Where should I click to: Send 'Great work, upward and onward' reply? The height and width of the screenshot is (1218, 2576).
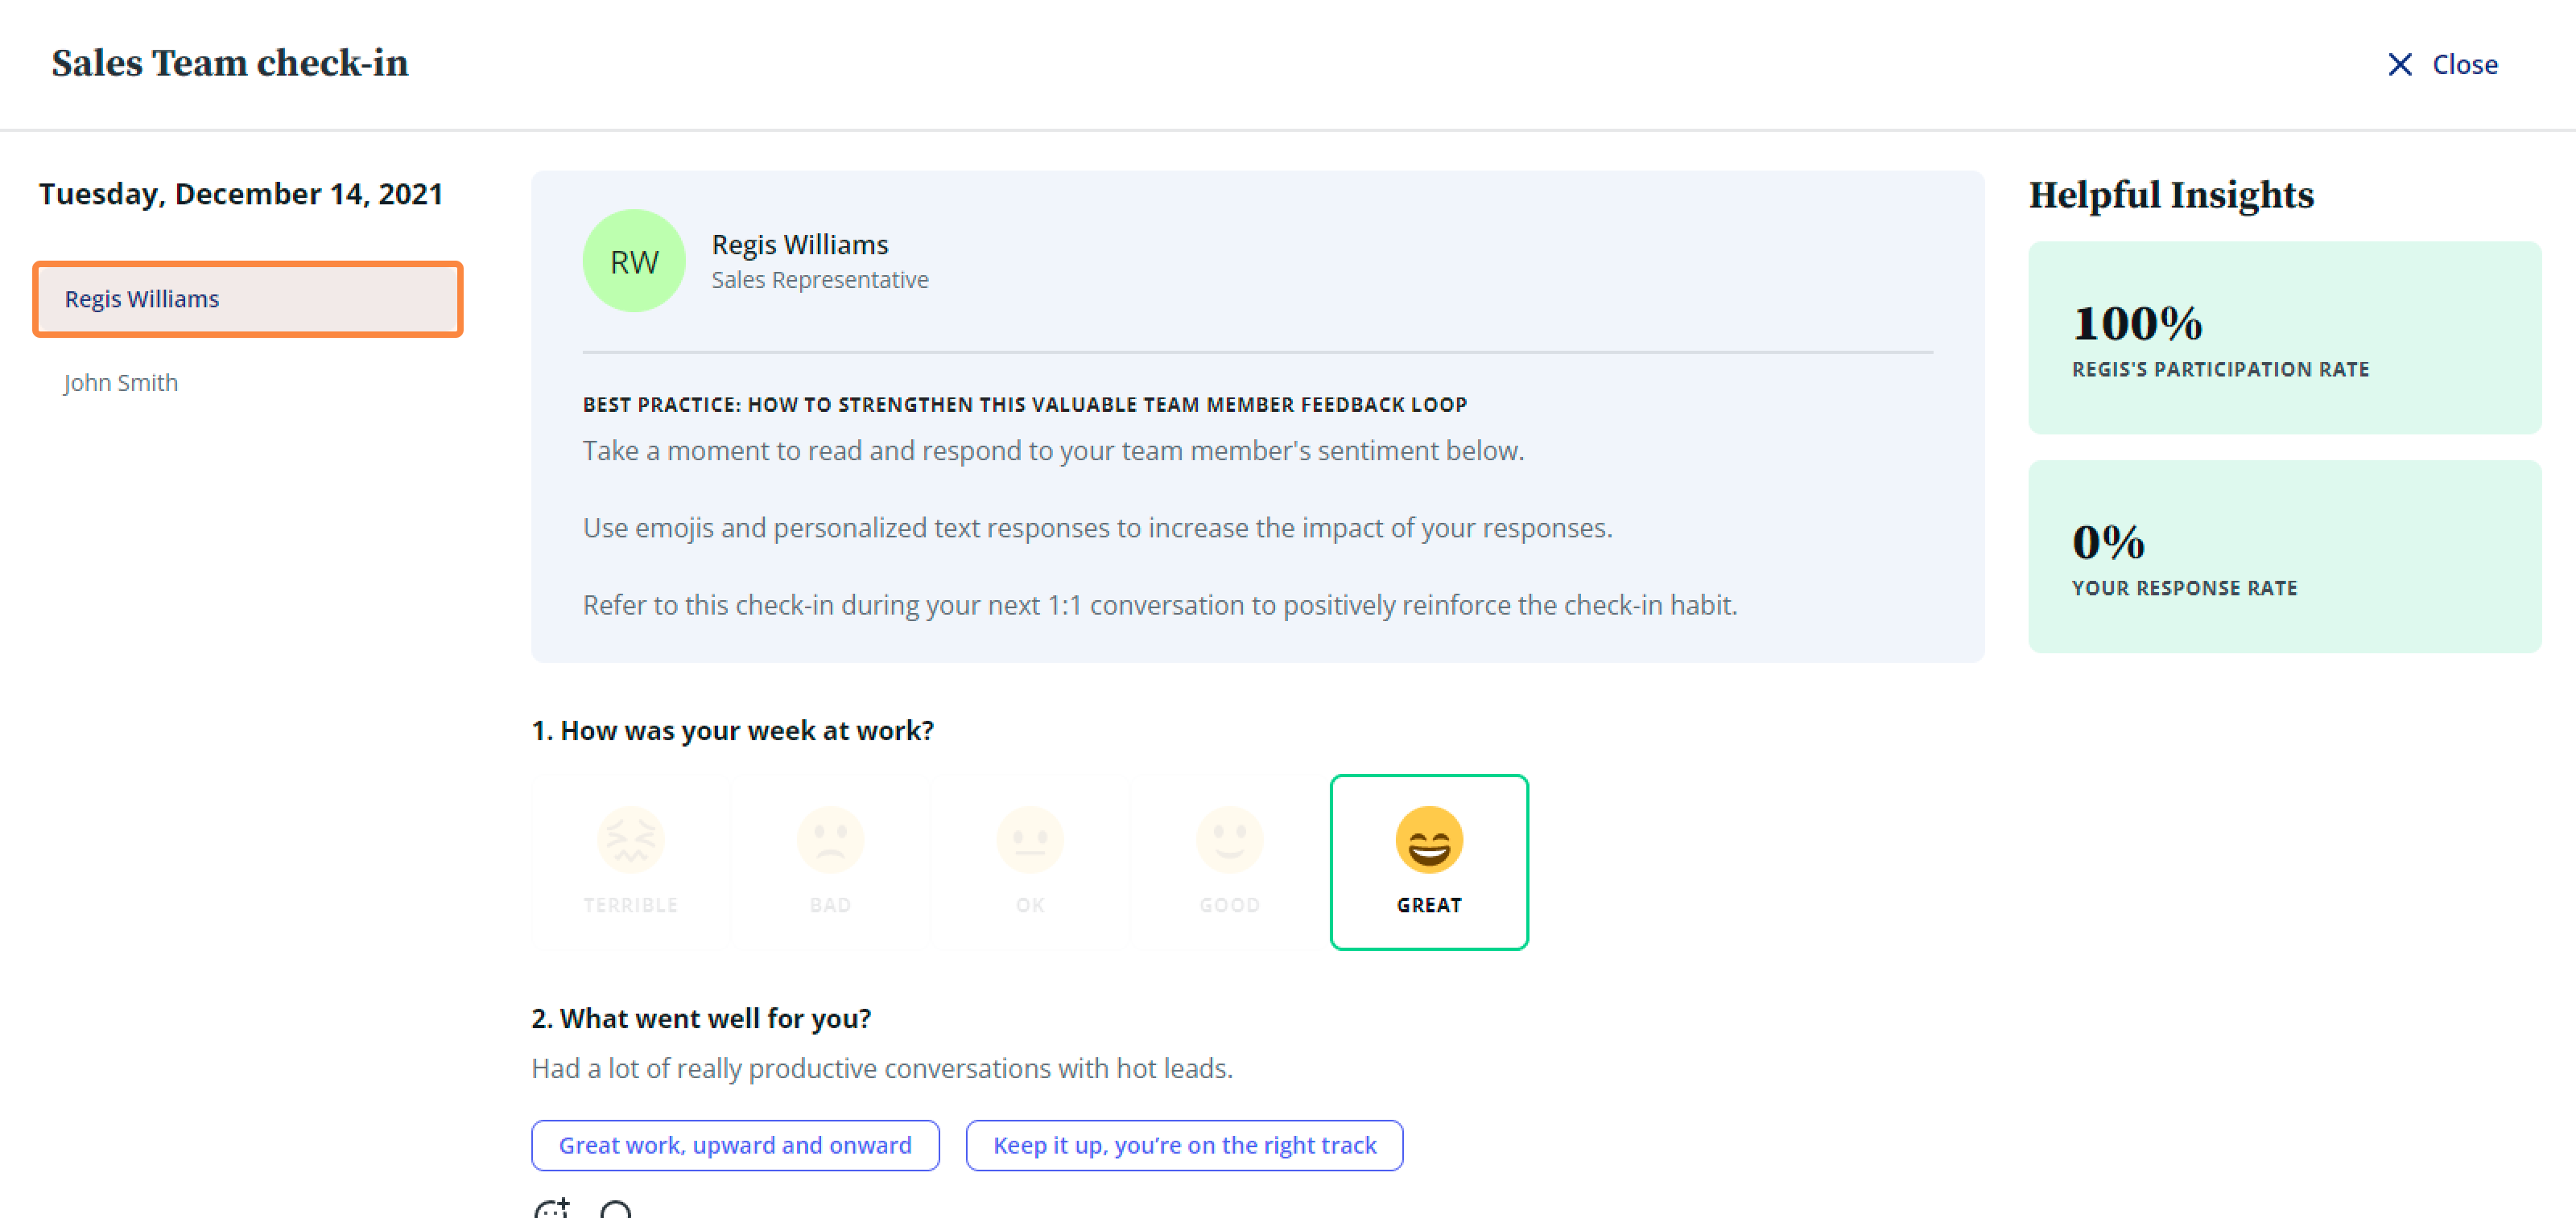coord(735,1145)
